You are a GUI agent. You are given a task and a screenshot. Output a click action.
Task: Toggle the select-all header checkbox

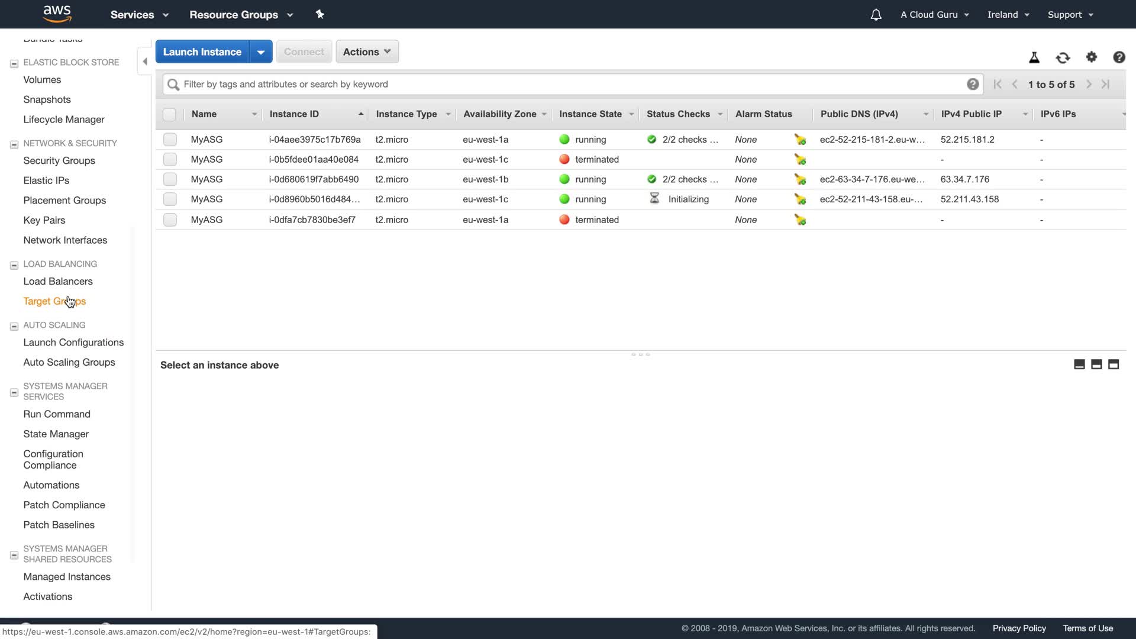tap(169, 114)
